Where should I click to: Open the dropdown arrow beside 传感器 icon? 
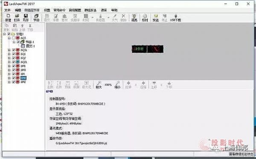[108, 18]
